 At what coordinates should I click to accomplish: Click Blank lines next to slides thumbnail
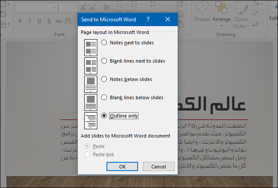point(91,66)
